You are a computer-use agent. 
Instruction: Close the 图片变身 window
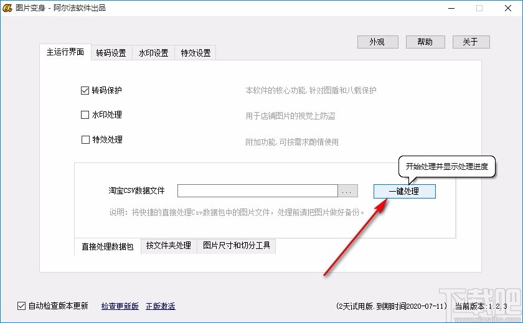[508, 8]
